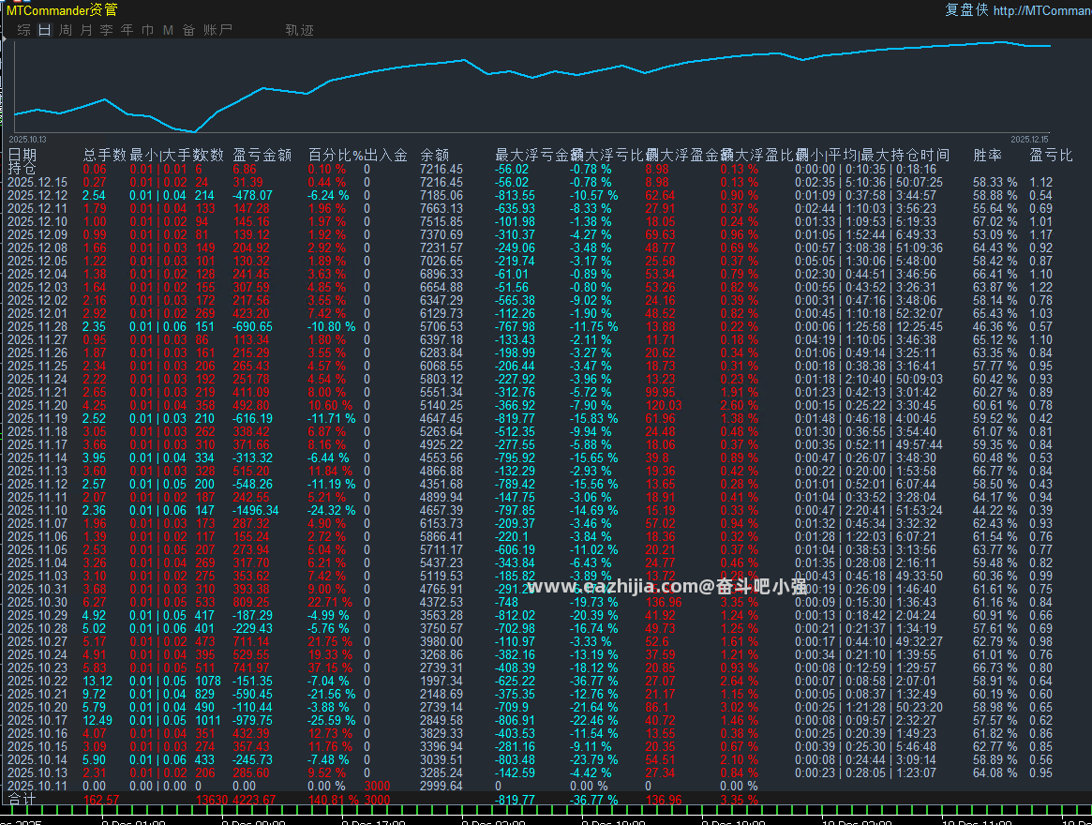This screenshot has width=1092, height=825.
Task: Switch to the 综 summary tab
Action: [23, 30]
